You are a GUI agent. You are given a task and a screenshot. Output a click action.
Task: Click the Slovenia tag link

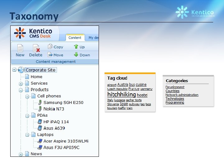coord(113,104)
